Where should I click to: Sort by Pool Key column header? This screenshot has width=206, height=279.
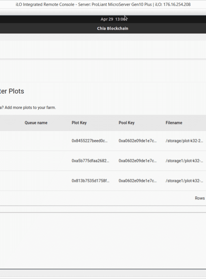127,123
